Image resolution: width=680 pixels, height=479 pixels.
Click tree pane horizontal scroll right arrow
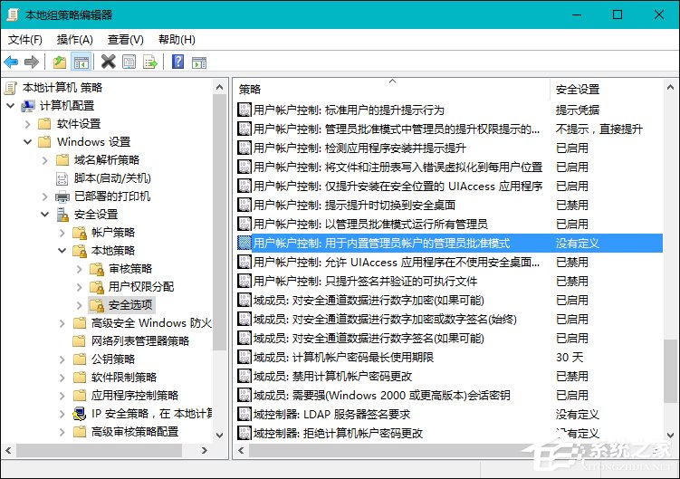[x=205, y=451]
